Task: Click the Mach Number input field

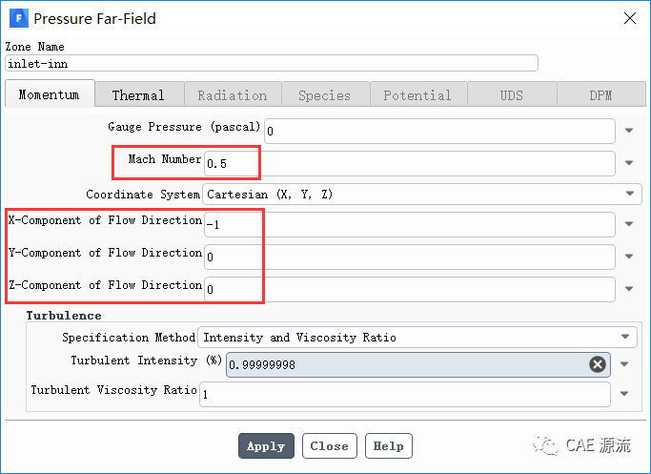Action: click(x=410, y=163)
